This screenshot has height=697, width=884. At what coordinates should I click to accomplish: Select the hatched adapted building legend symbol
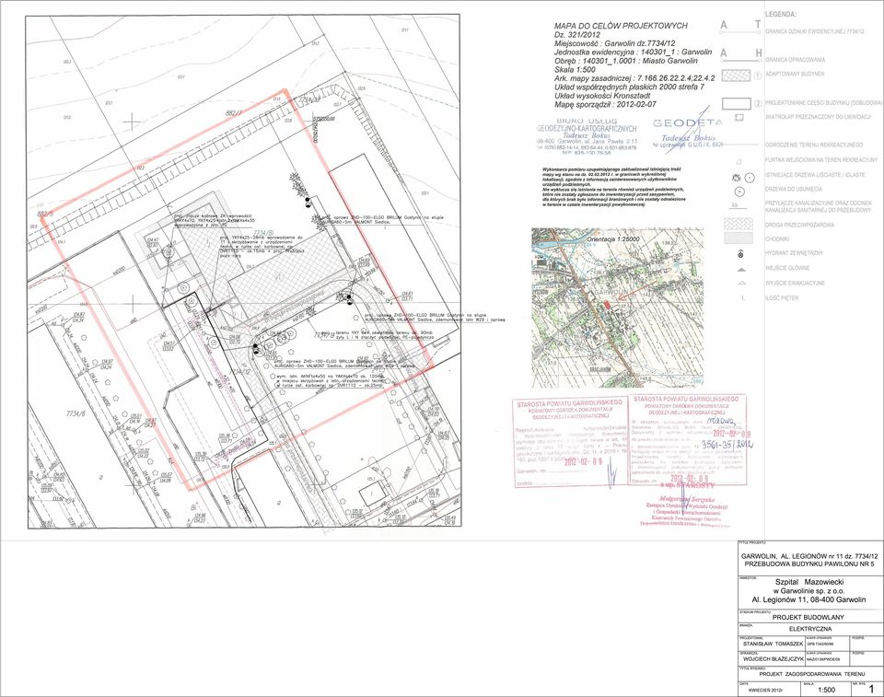(x=737, y=76)
